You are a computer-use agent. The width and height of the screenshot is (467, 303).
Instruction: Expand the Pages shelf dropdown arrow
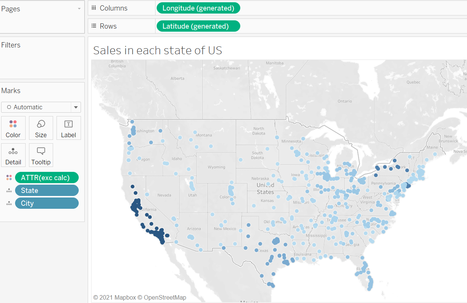click(x=79, y=9)
